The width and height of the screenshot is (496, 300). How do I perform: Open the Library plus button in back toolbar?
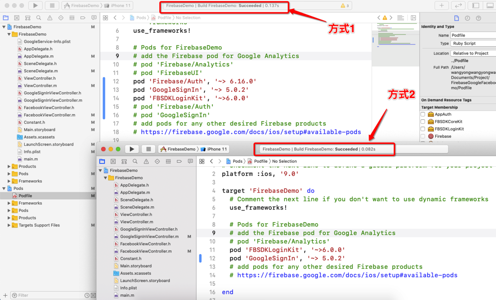(442, 6)
